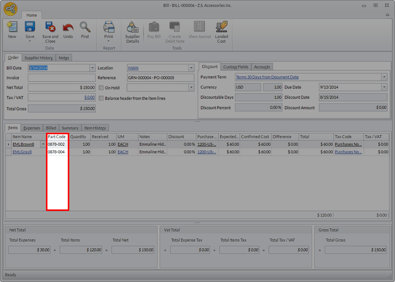
Task: Open Find using magnifier icon
Action: pyautogui.click(x=85, y=27)
